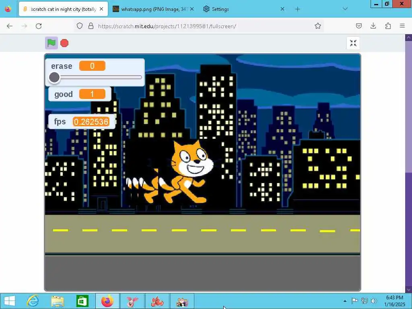
Task: Open the cartoon characters taskbar app
Action: coord(182,301)
